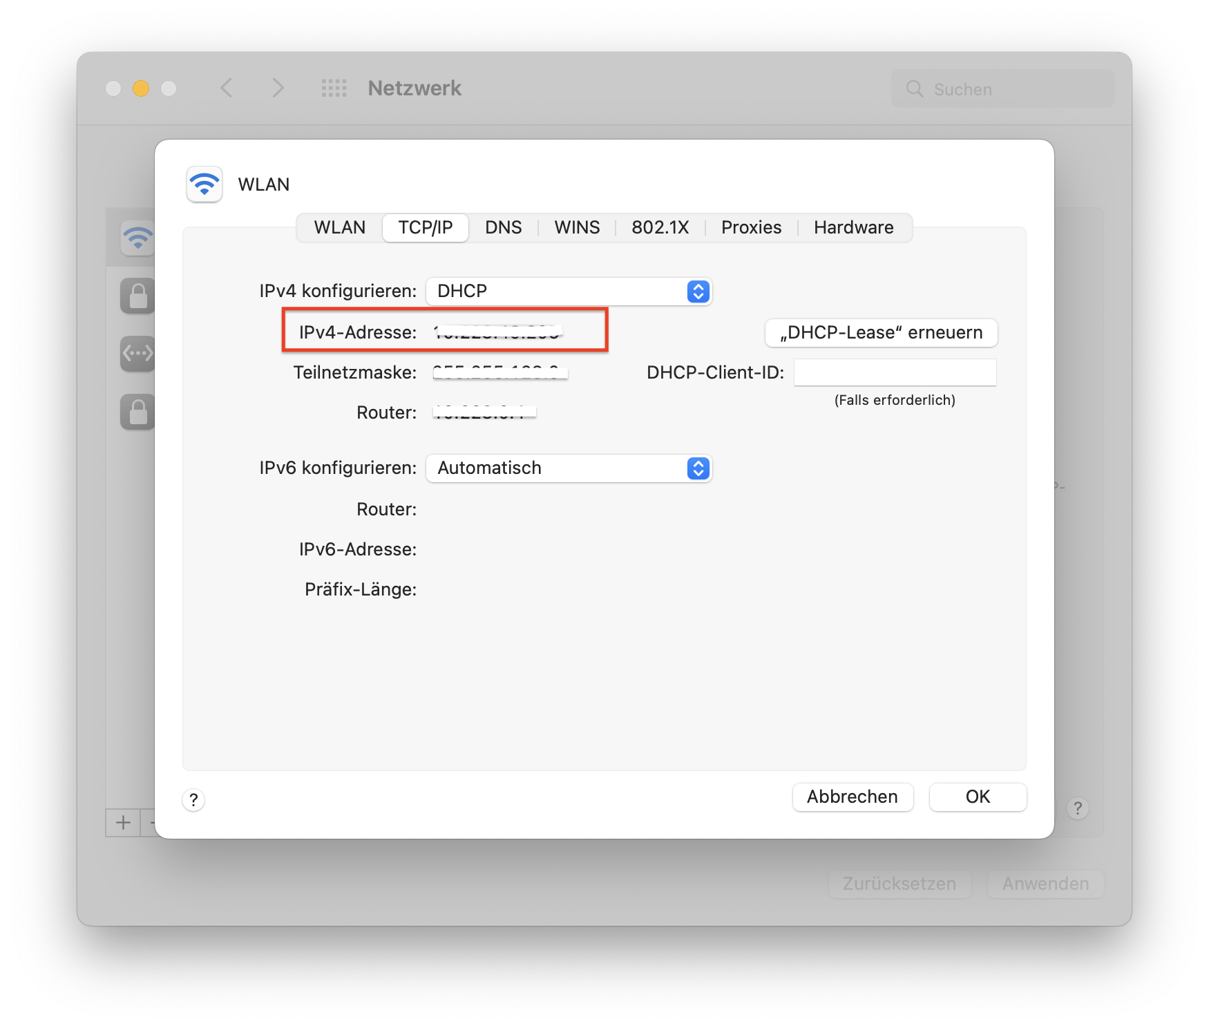Open the Hardware tab
This screenshot has width=1209, height=1028.
pyautogui.click(x=853, y=228)
